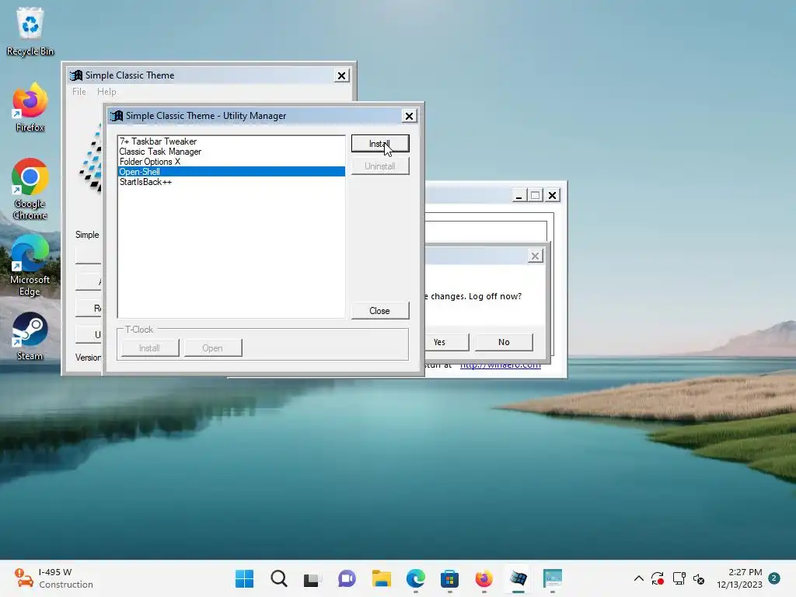Open File Explorer from the taskbar
This screenshot has width=796, height=597.
381,578
